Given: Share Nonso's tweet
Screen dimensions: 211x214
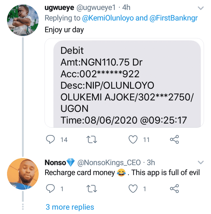Looking at the screenshot, I should click(174, 189).
